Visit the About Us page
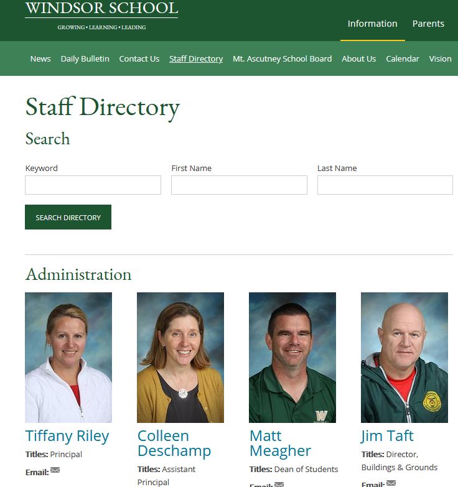The width and height of the screenshot is (458, 487). (359, 58)
